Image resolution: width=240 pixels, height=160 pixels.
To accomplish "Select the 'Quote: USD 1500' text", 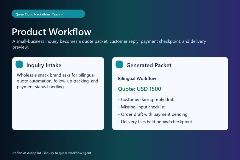I will [x=139, y=89].
